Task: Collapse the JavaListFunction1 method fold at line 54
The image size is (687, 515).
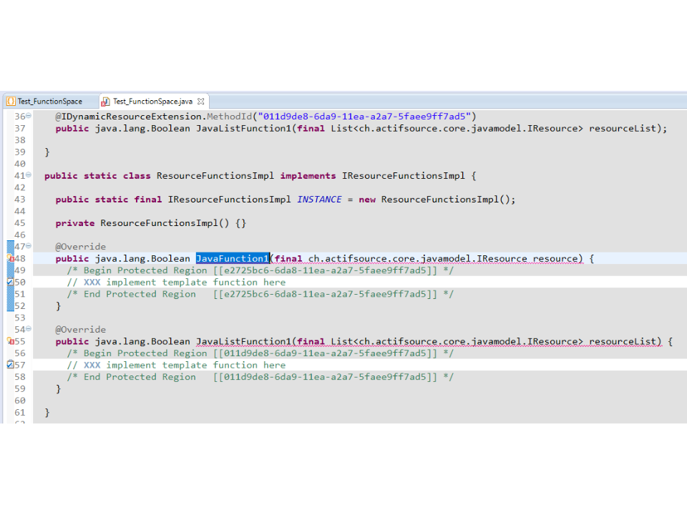Action: coord(29,329)
